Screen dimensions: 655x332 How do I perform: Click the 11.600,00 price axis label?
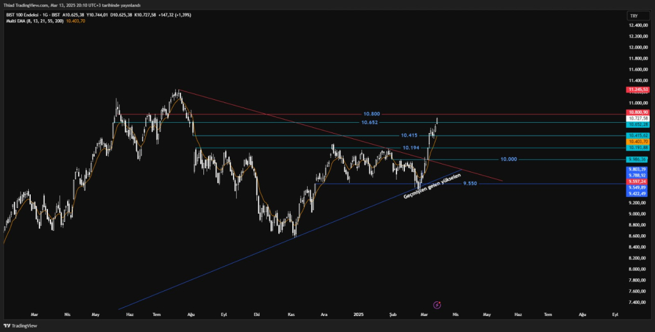pos(638,70)
